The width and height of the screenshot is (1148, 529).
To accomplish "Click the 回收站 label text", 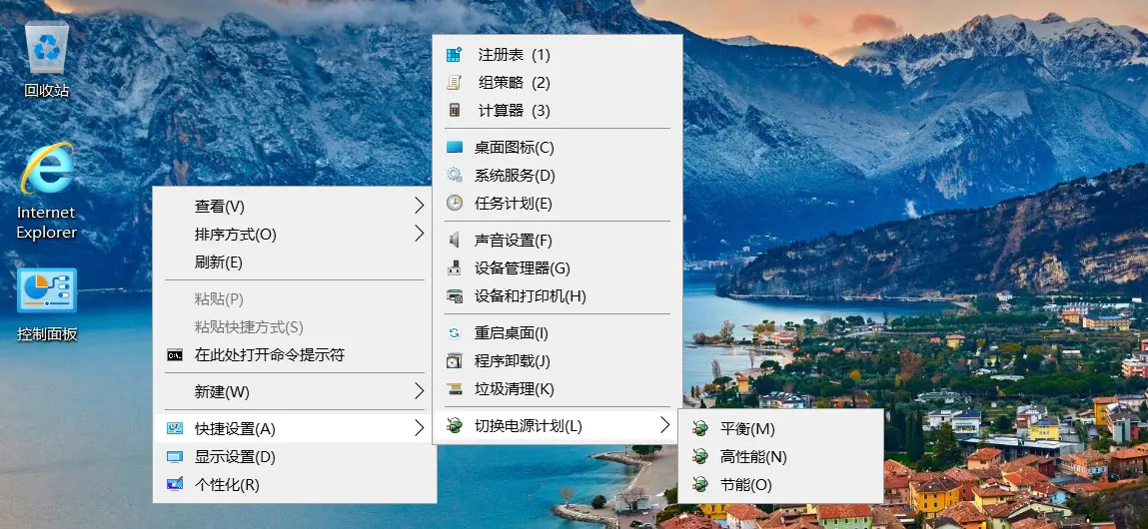I will 47,90.
